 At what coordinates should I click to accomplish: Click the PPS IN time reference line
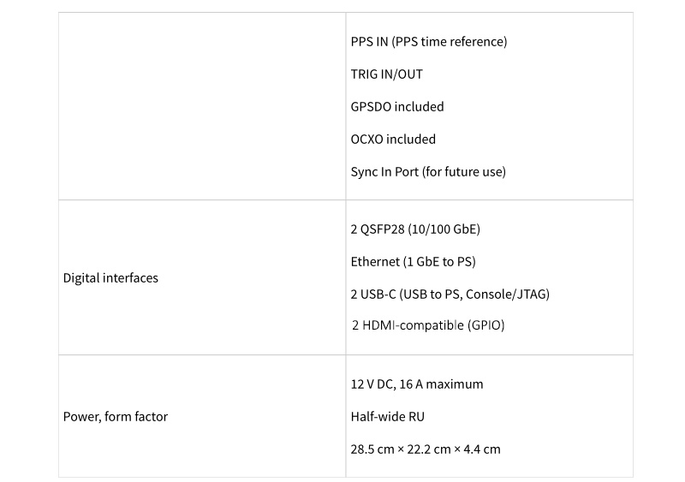coord(428,42)
